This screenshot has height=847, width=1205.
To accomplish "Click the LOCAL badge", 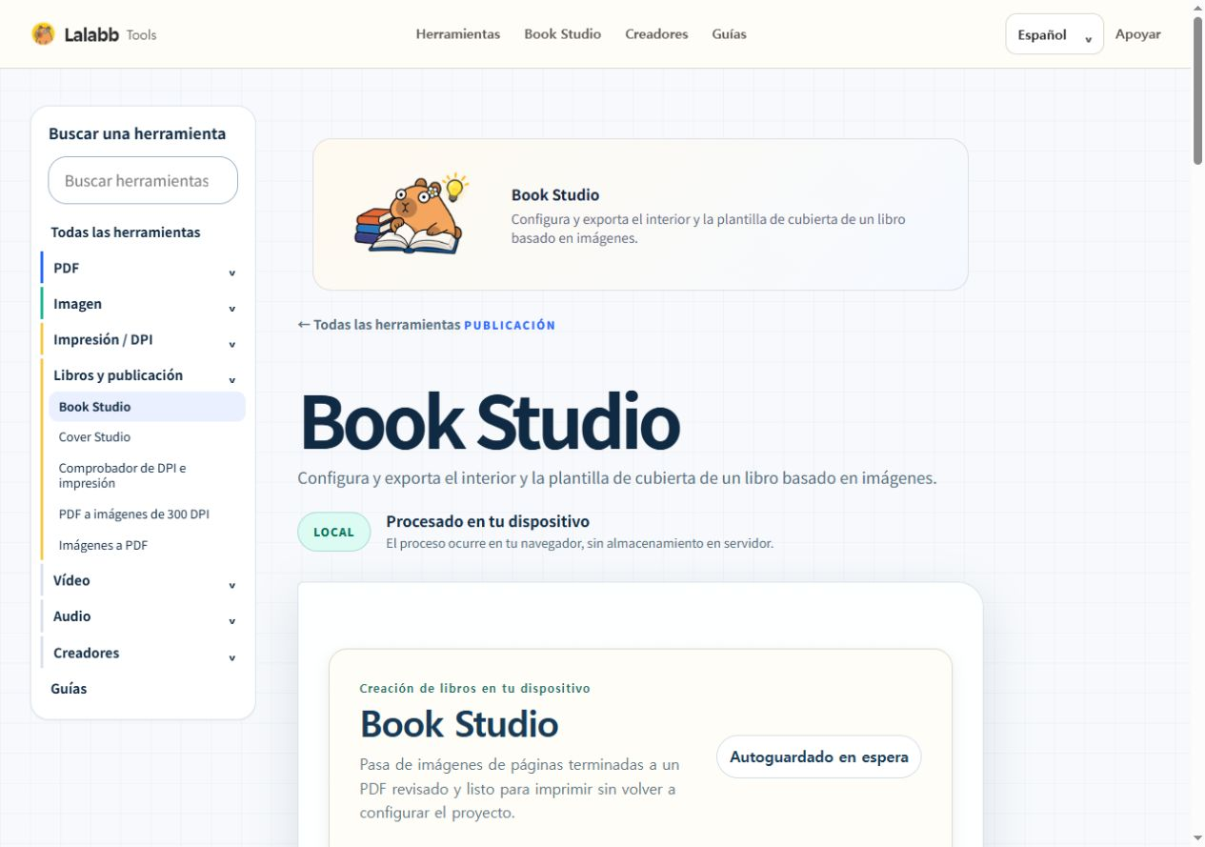I will click(333, 532).
